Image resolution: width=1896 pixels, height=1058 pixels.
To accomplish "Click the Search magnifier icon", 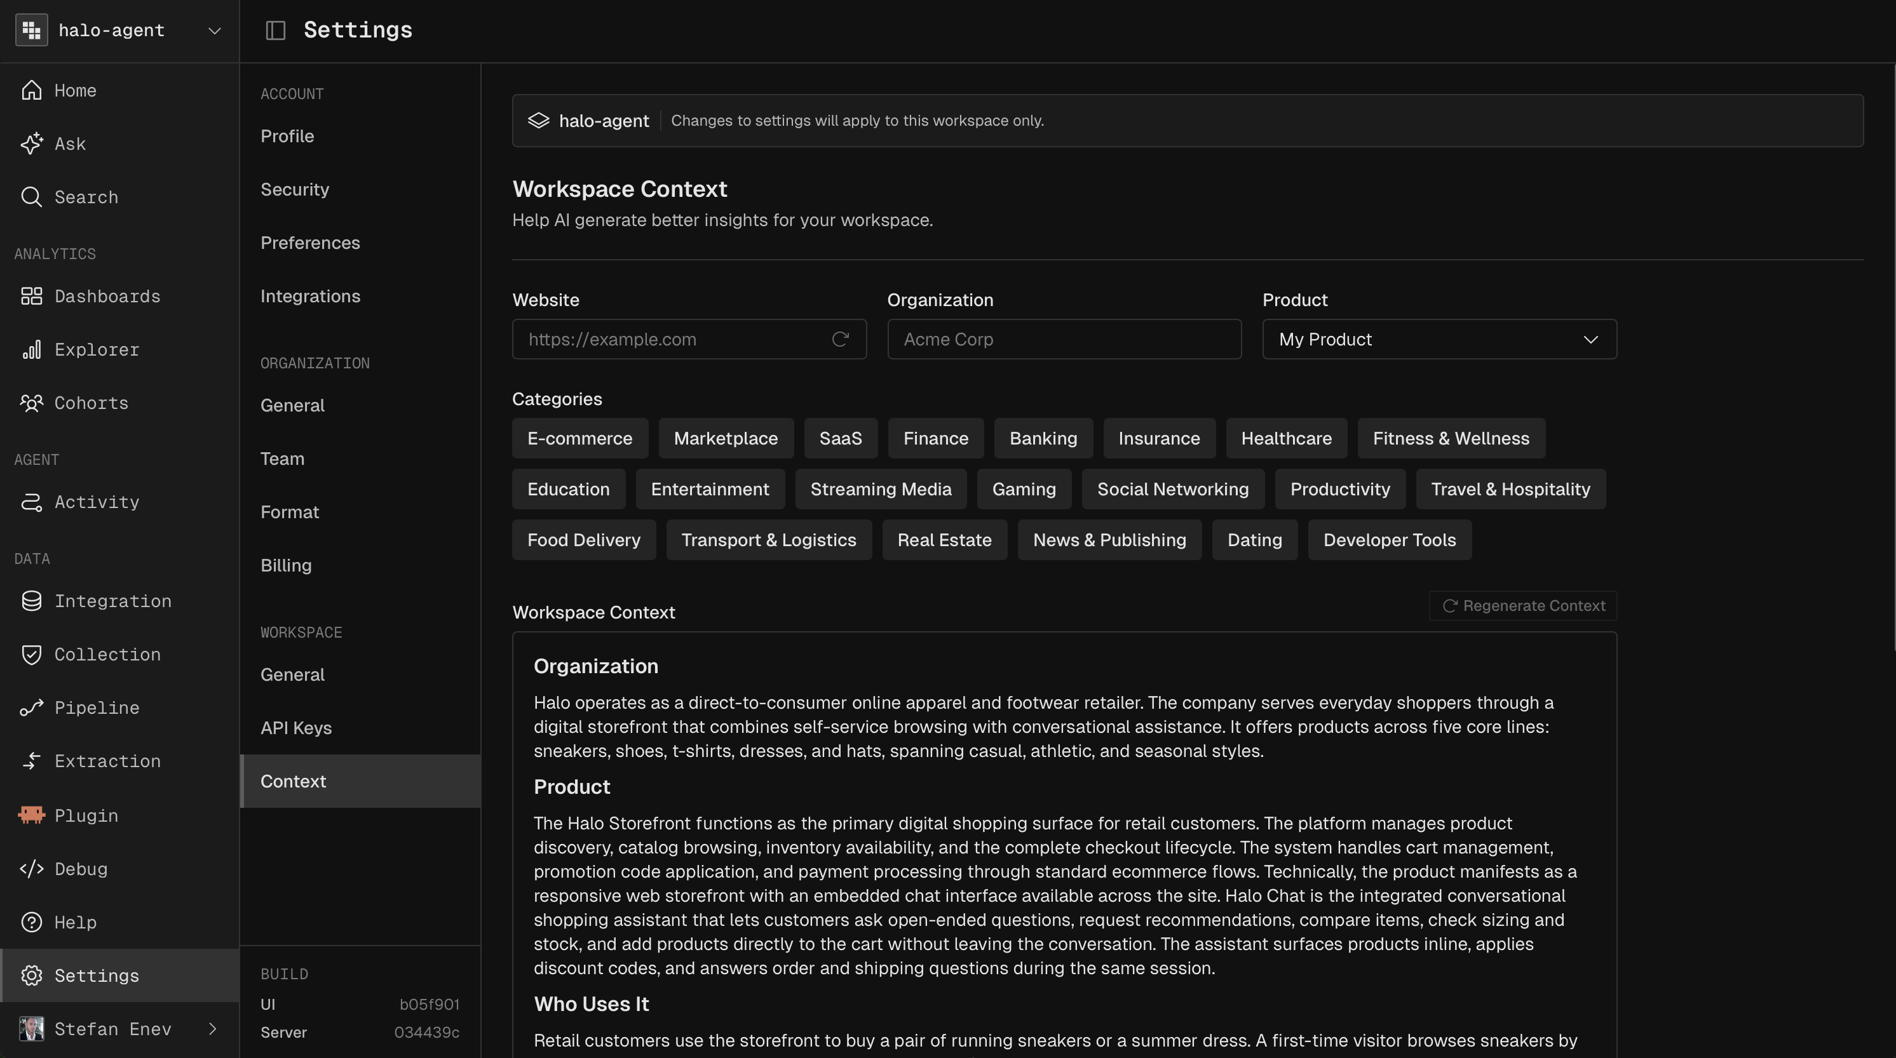I will [x=31, y=197].
